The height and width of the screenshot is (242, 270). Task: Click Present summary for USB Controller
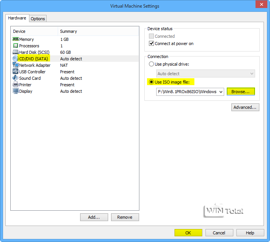[x=67, y=72]
